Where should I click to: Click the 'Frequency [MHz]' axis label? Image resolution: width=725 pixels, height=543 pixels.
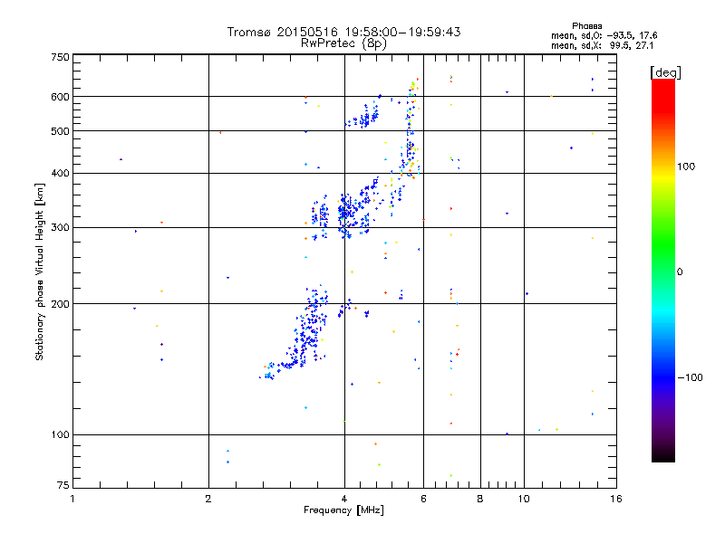[x=343, y=510]
